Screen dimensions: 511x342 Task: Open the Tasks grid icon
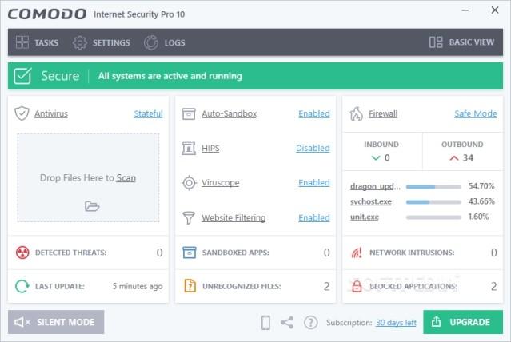pos(22,42)
